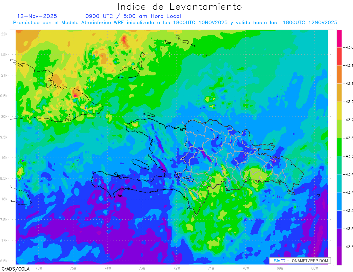This screenshot has height=272, width=353.
Task: Click the '7.5N' latitude label
Action: point(4,219)
